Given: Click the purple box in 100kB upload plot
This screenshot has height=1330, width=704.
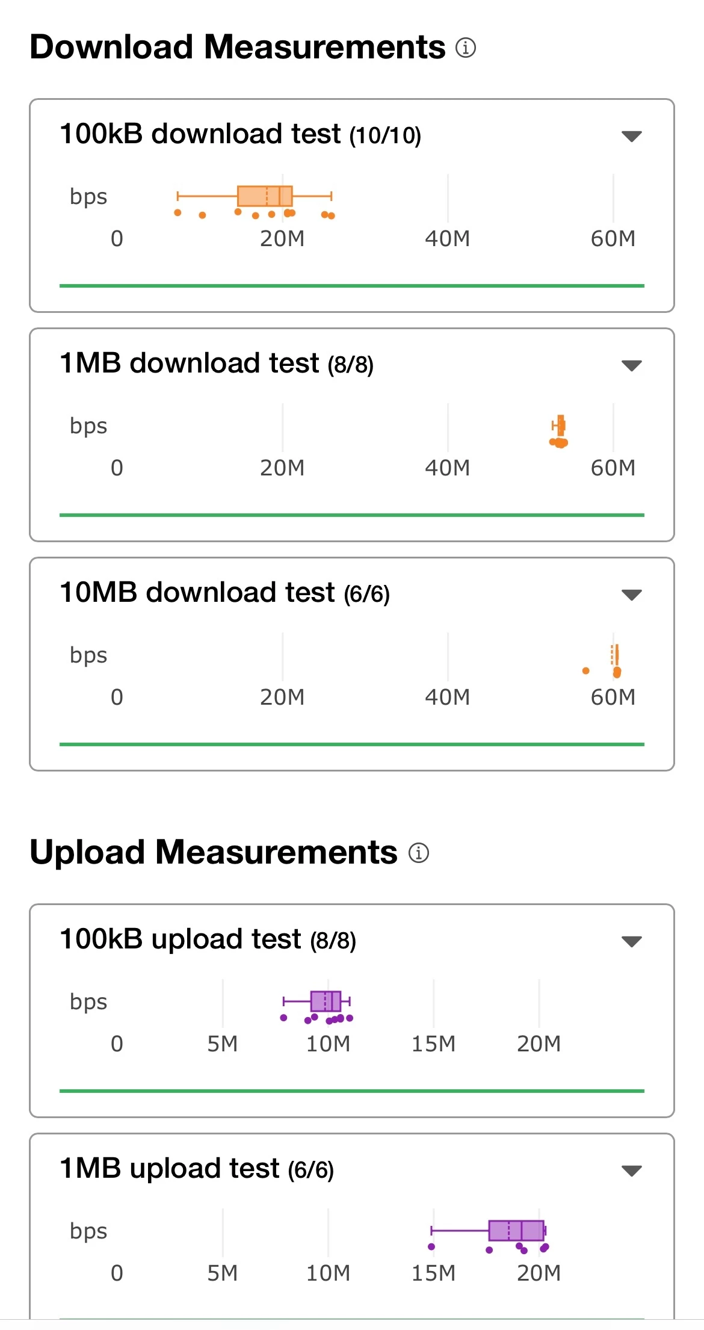Looking at the screenshot, I should (x=326, y=1001).
